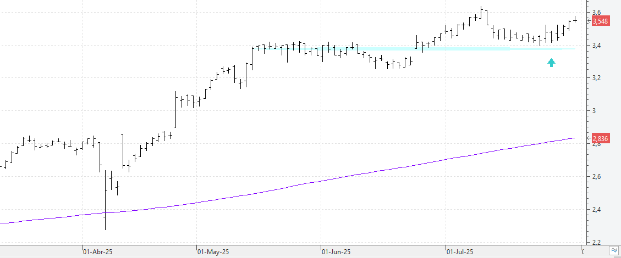Click the 2,4 price axis label
Image resolution: width=621 pixels, height=258 pixels.
tap(596, 209)
